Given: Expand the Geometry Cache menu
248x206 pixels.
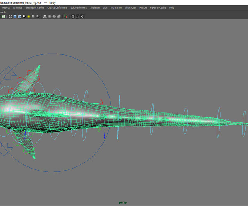Looking at the screenshot, I should coord(34,7).
